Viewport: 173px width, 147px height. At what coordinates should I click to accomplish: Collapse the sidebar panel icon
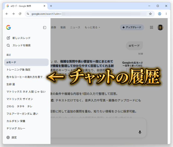click(45, 27)
